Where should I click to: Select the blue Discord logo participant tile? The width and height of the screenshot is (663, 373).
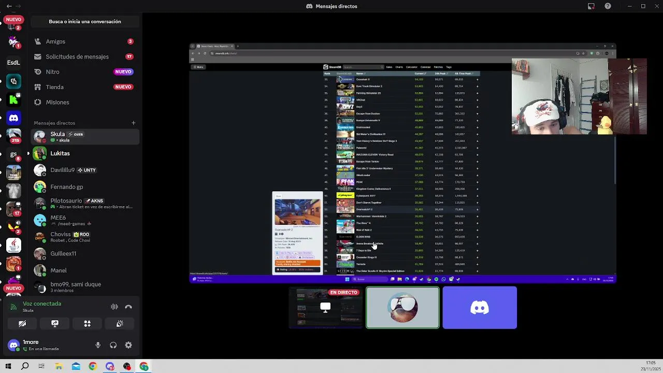pyautogui.click(x=480, y=308)
